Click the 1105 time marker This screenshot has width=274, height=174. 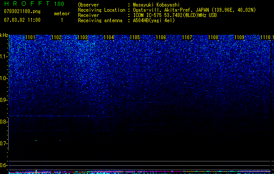135,37
